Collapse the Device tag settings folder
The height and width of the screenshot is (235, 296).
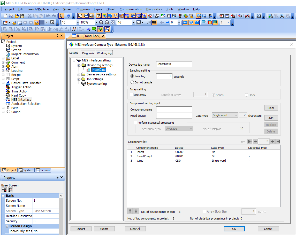coord(79,65)
